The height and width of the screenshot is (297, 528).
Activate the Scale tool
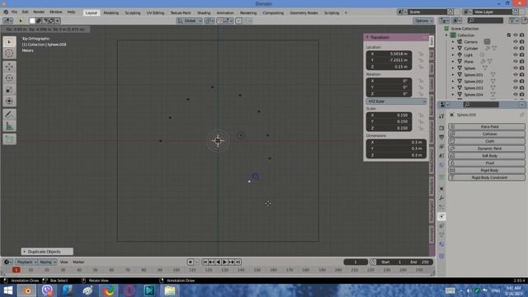tap(9, 90)
